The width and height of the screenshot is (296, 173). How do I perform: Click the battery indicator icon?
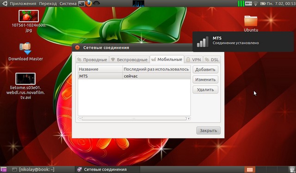click(x=263, y=3)
